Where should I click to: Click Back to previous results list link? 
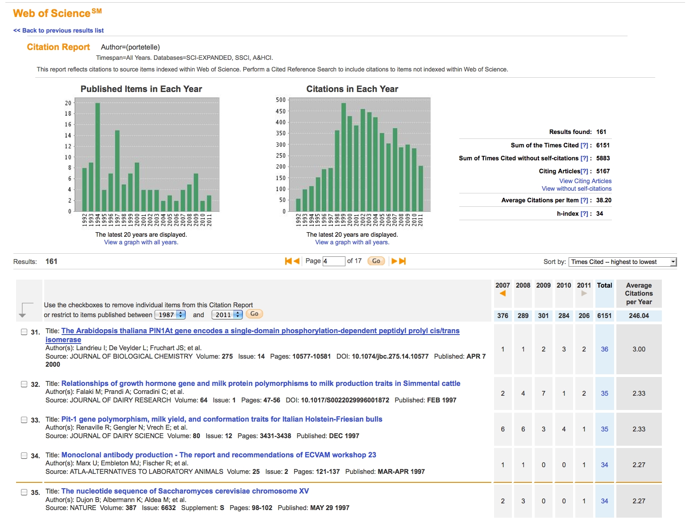click(58, 30)
